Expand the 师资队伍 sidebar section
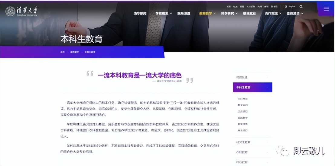The image size is (335, 166). 252,77
